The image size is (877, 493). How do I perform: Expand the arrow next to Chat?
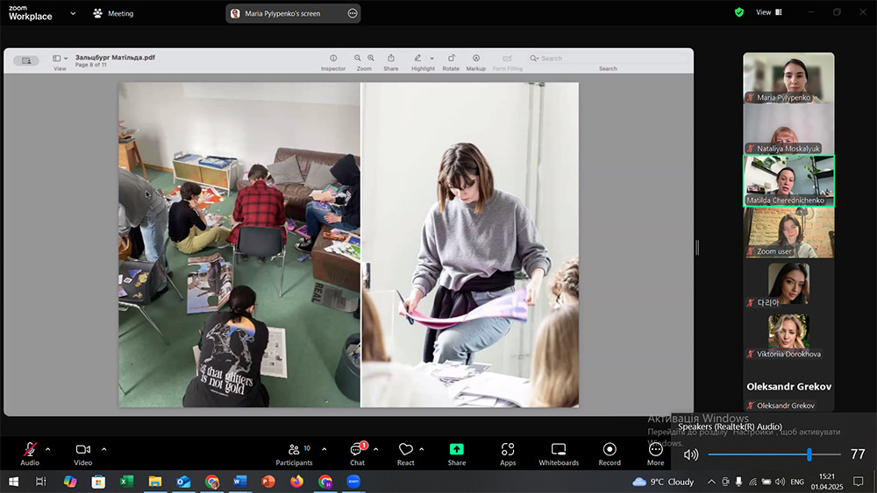(375, 449)
